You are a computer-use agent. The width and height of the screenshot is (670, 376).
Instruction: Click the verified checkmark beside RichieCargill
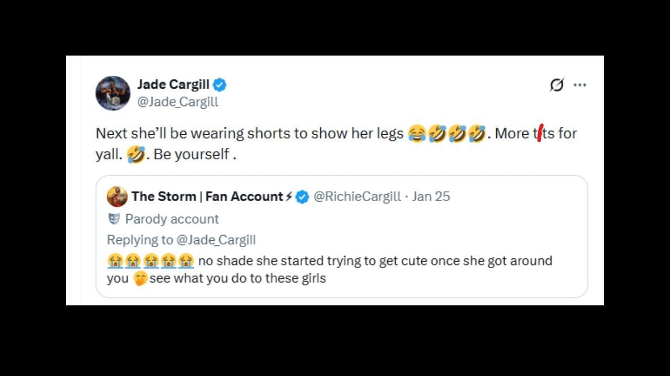point(300,196)
